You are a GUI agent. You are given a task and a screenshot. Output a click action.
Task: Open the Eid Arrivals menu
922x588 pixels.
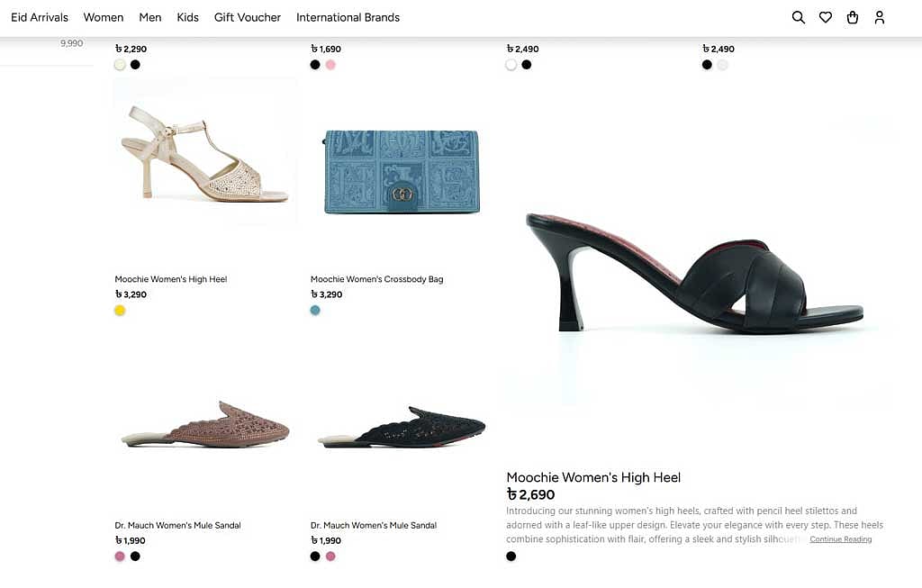[x=40, y=18]
